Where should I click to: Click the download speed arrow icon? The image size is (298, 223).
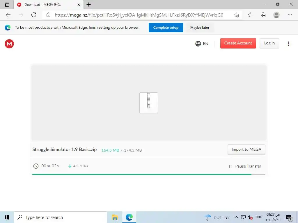click(x=70, y=166)
